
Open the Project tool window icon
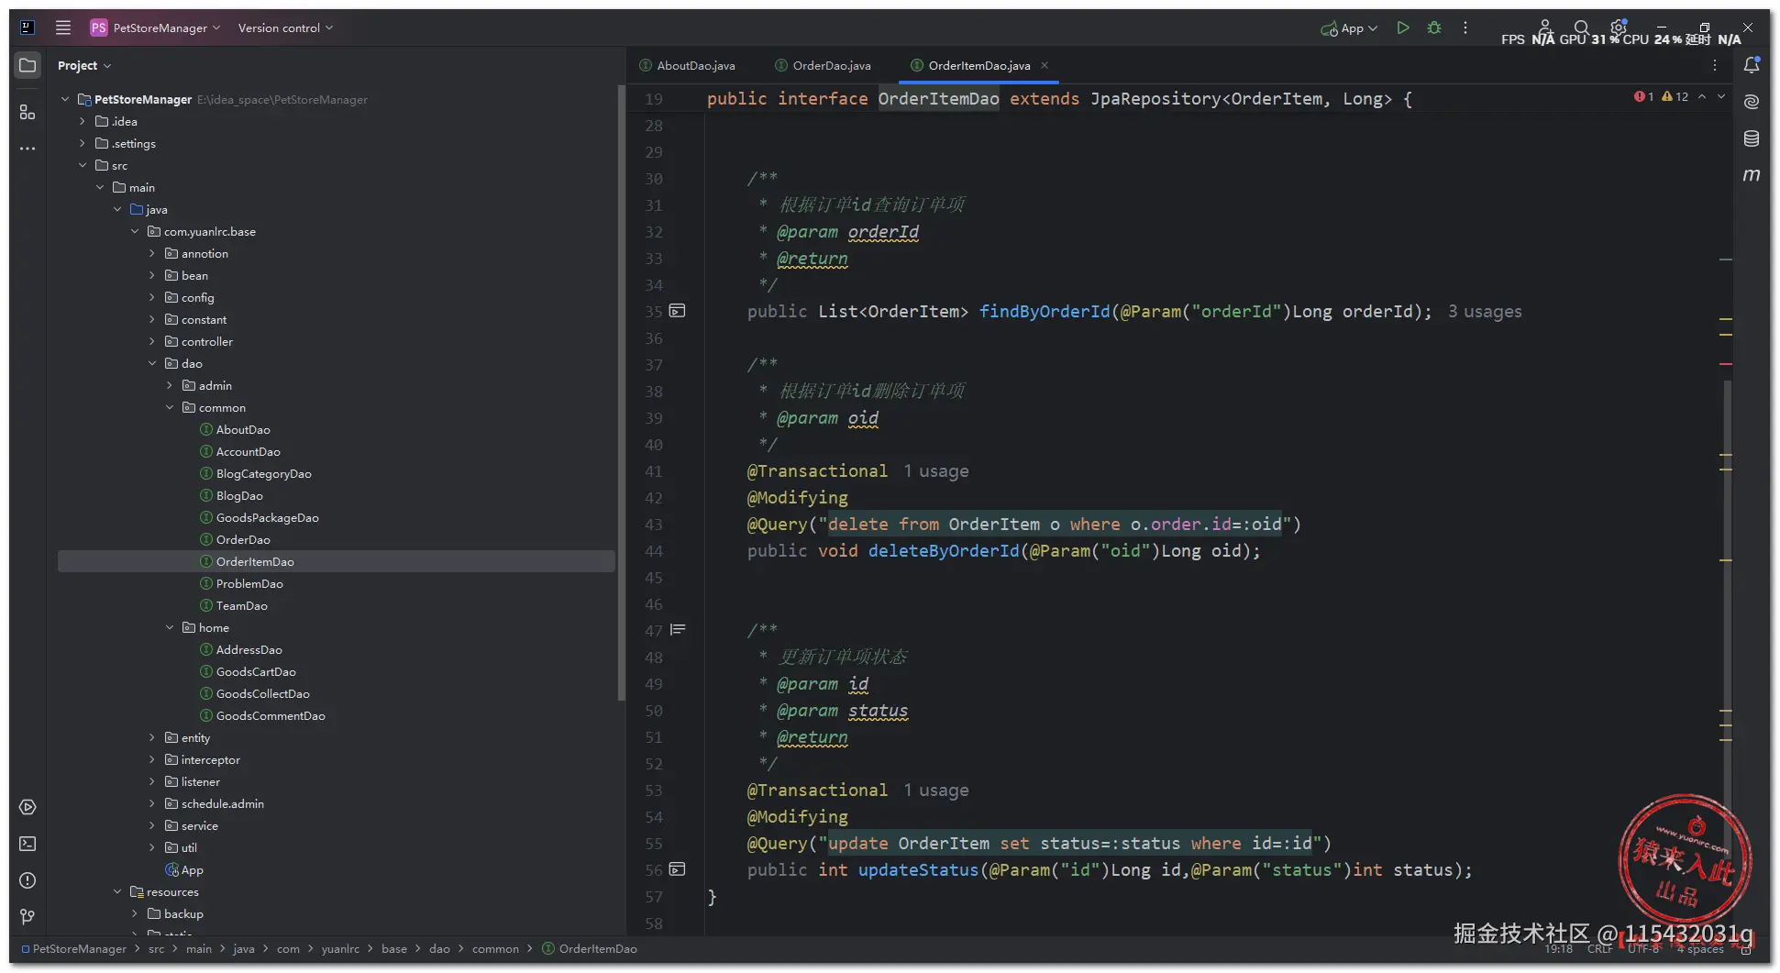28,65
